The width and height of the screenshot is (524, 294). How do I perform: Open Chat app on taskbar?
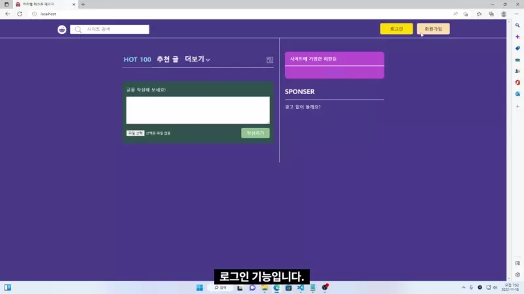click(x=252, y=287)
